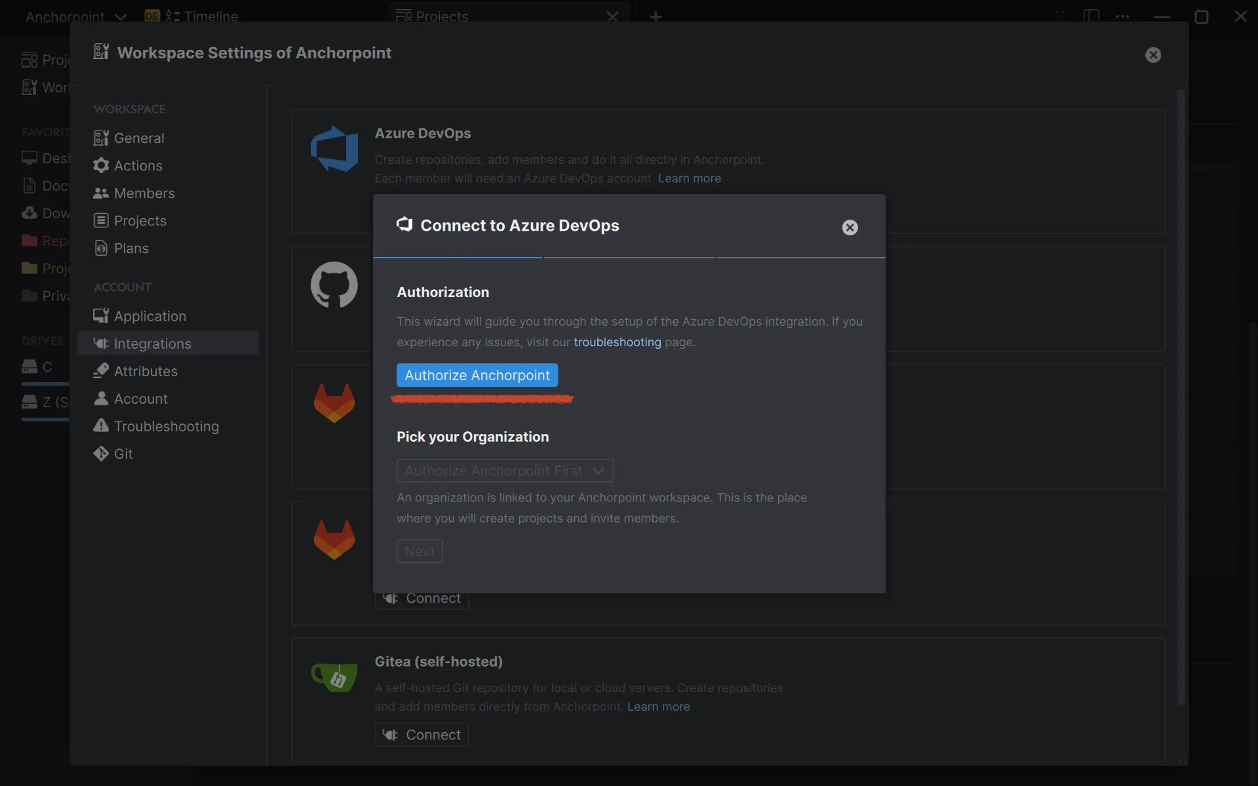
Task: Click the General settings icon
Action: (101, 138)
